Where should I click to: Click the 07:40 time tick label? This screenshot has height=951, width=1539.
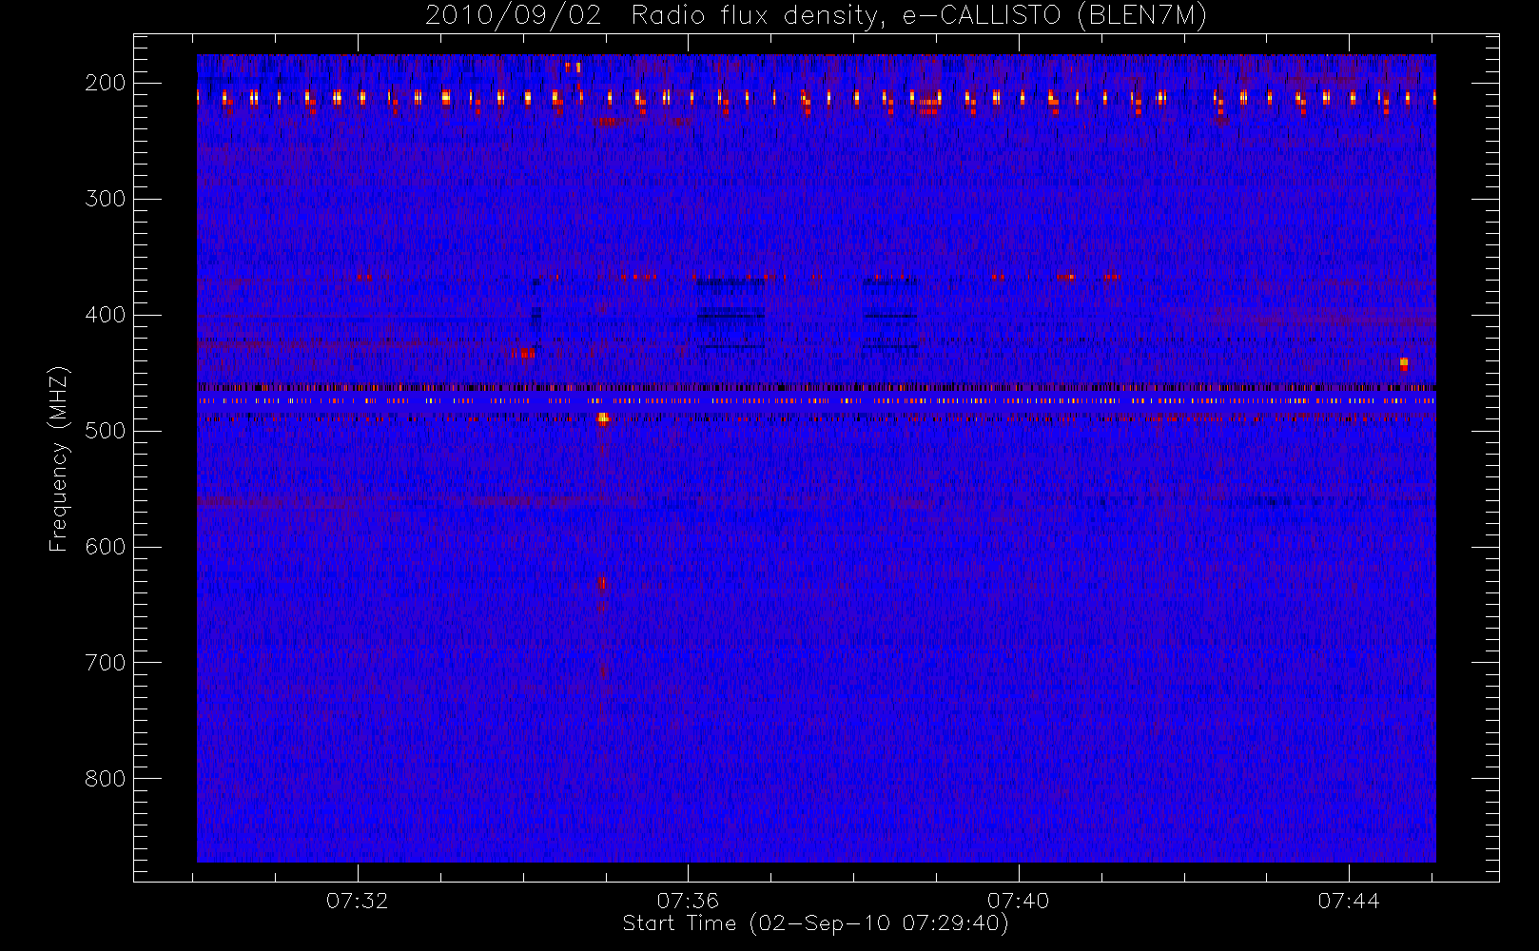point(1018,901)
